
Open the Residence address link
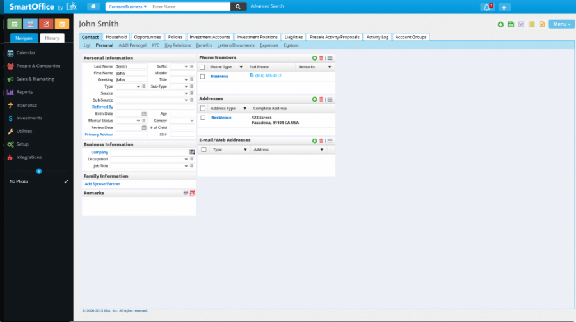221,118
